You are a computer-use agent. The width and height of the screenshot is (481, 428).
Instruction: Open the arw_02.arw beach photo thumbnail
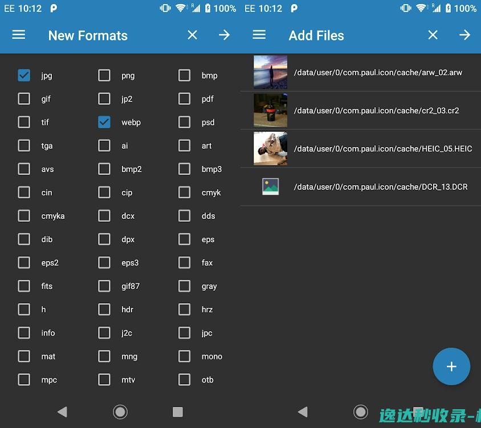pos(270,72)
